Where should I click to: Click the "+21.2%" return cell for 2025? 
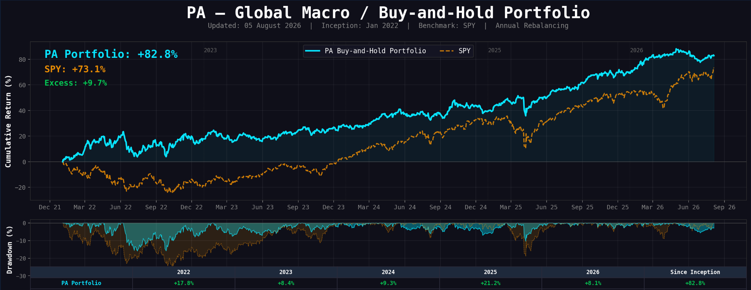[490, 283]
